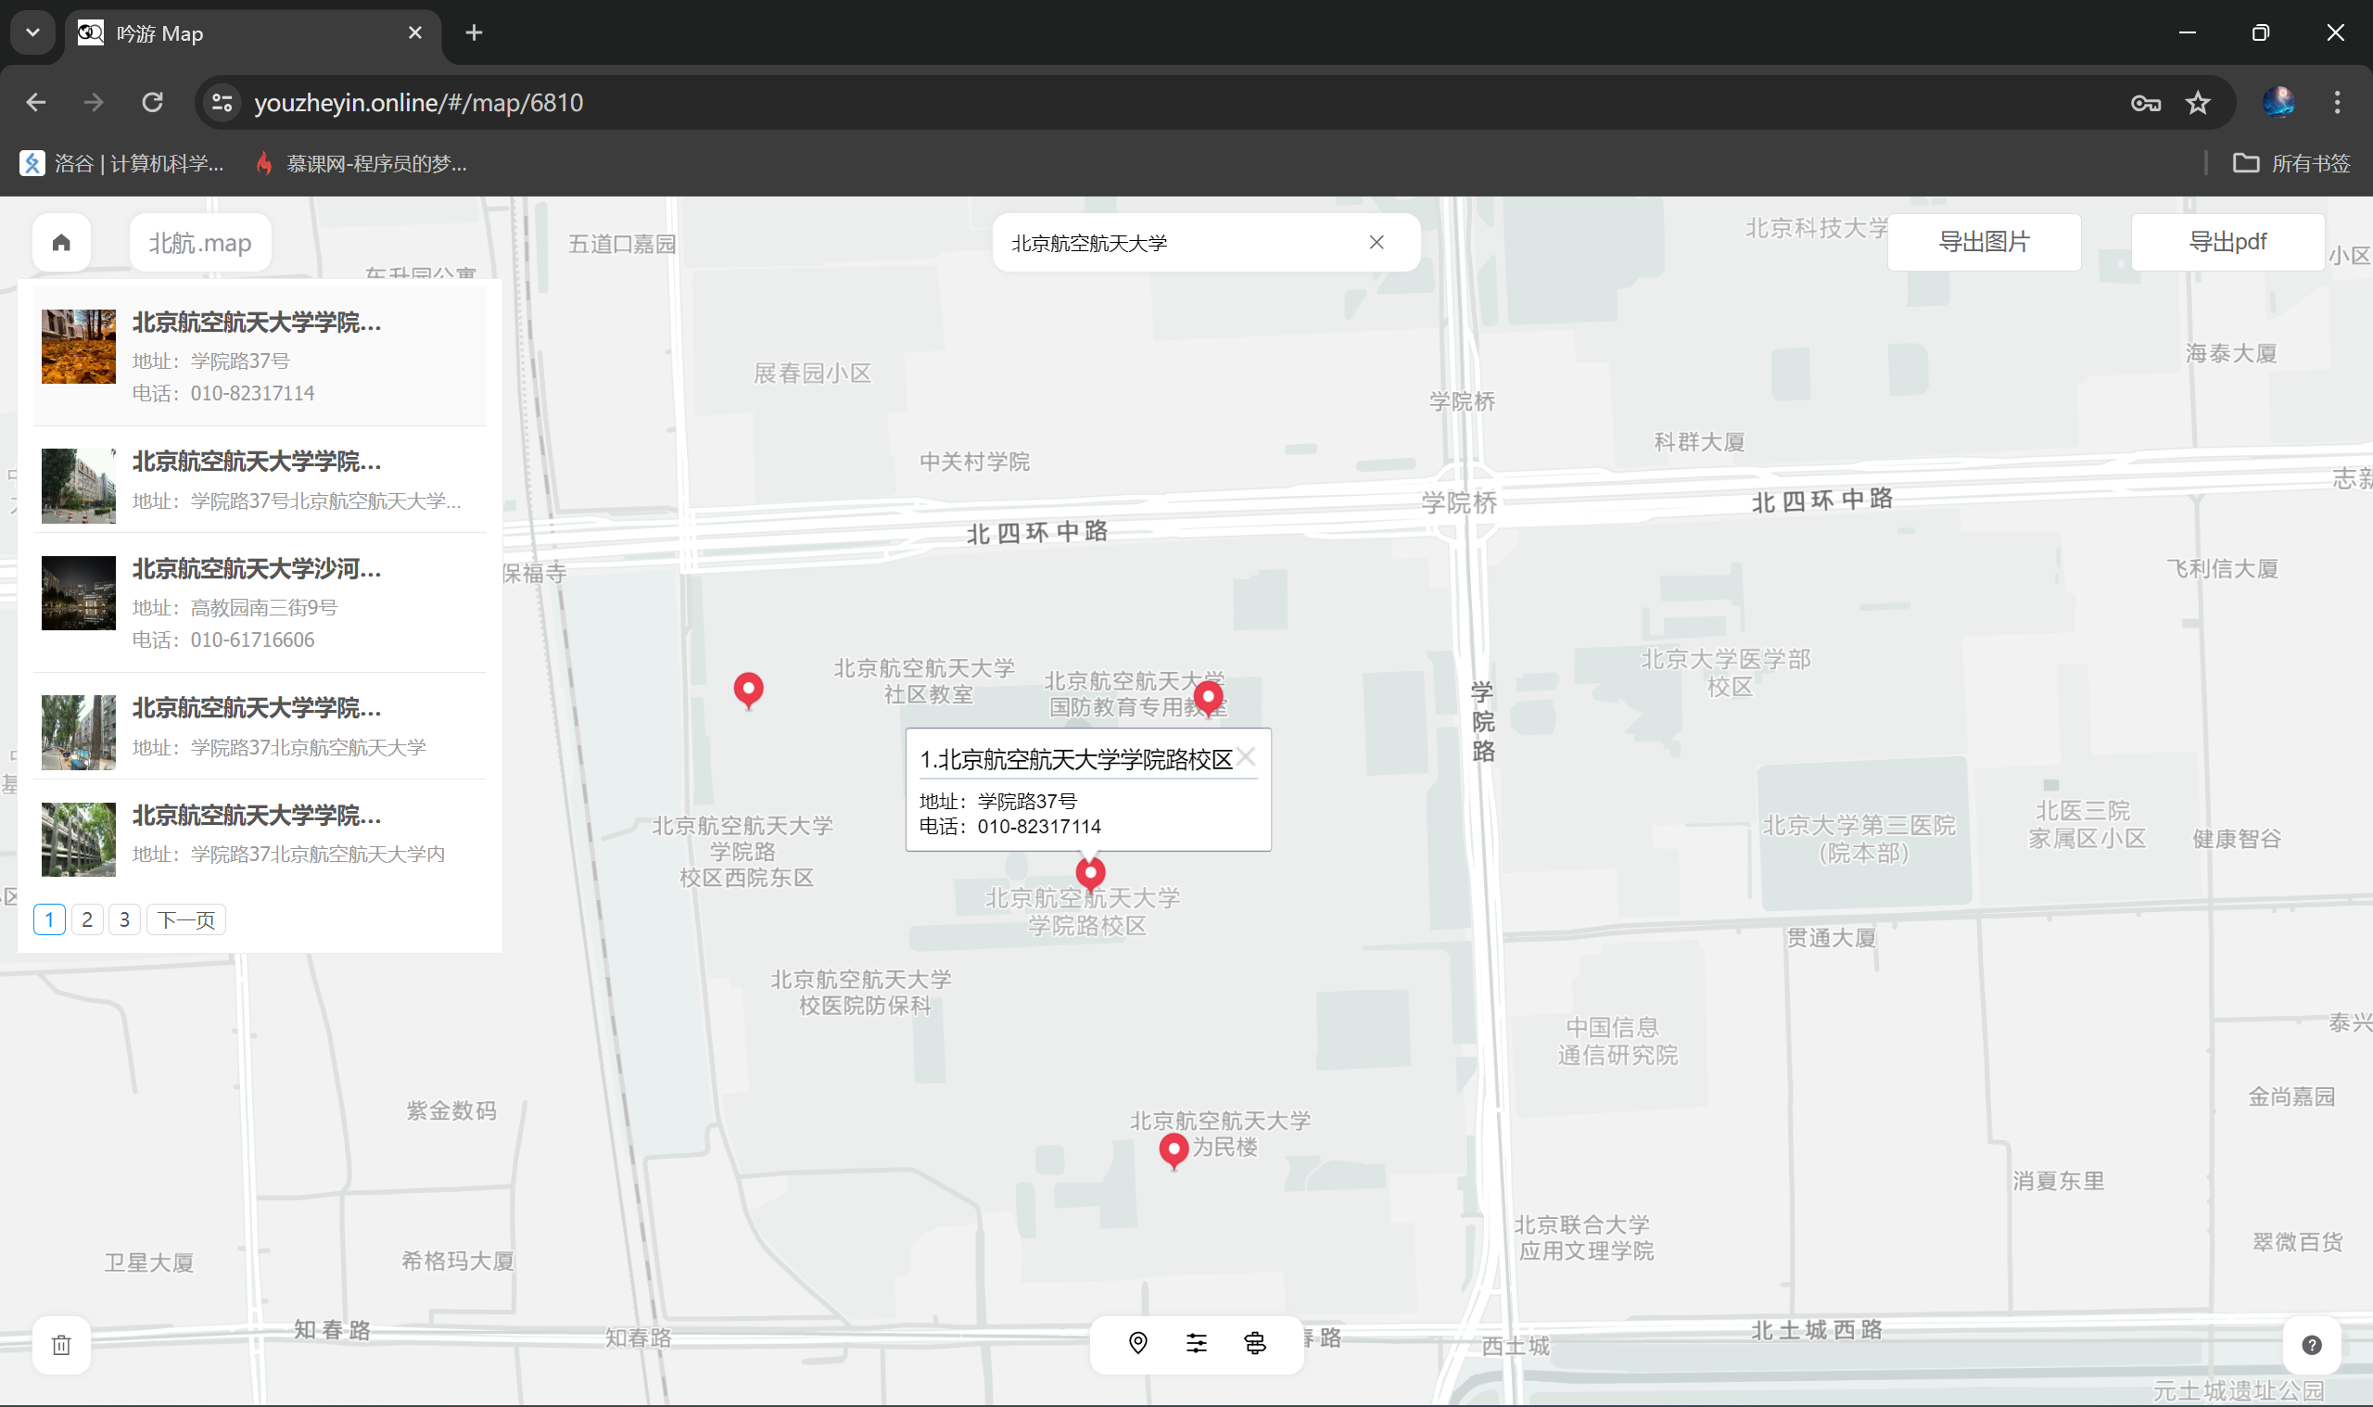Screen dimensions: 2373x1407
Task: Click the route signpost tool in bottom toolbar
Action: pos(1255,1343)
